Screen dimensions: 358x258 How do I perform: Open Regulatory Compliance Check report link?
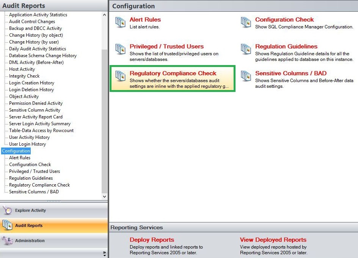coord(173,73)
